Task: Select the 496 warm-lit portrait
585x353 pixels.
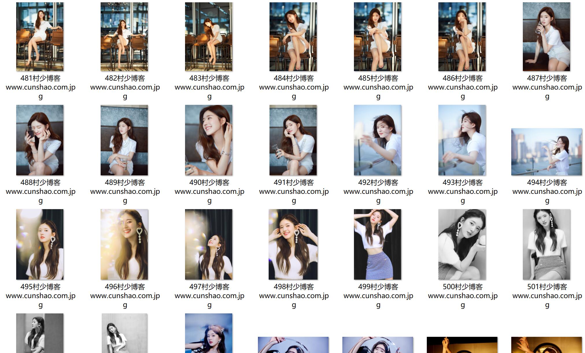Action: 124,244
